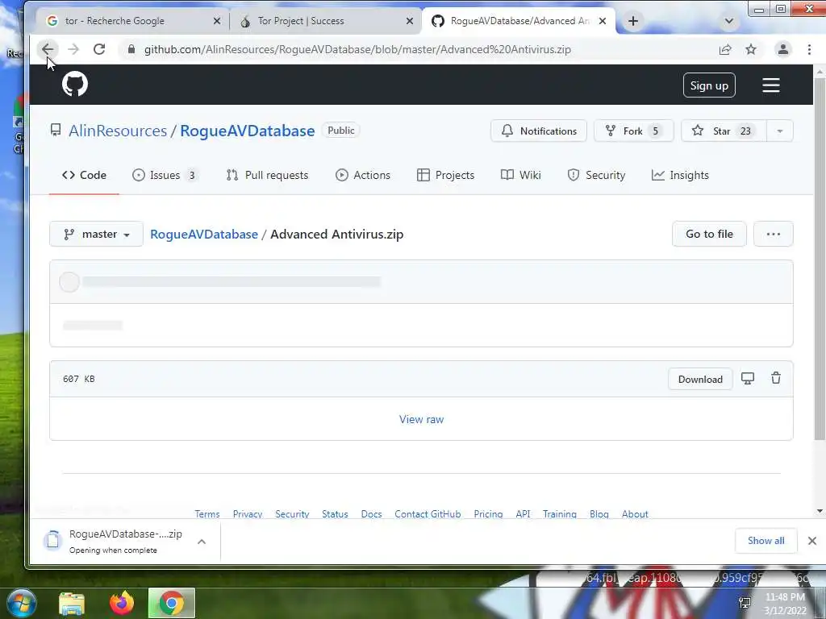
Task: Click the browser forward arrow
Action: click(x=73, y=49)
